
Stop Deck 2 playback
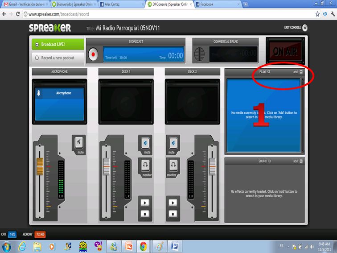click(x=173, y=214)
